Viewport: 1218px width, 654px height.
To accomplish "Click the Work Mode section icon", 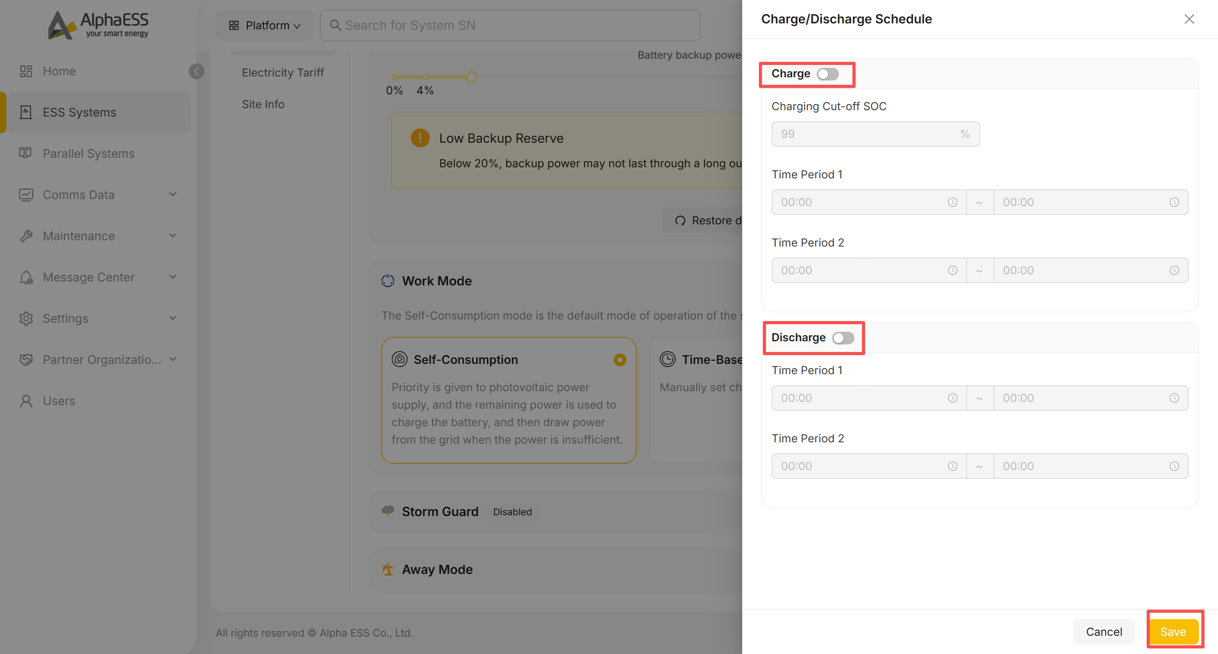I will click(388, 281).
